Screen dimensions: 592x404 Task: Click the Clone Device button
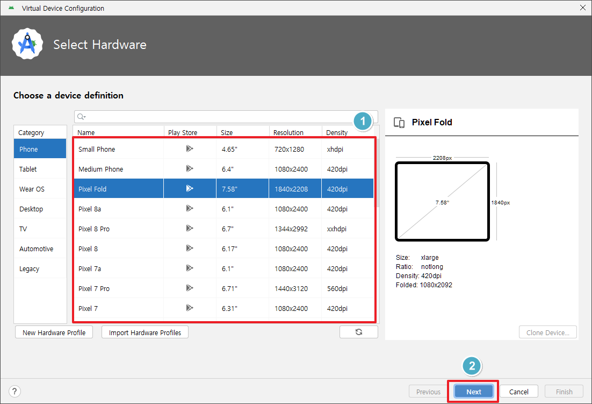click(x=548, y=332)
